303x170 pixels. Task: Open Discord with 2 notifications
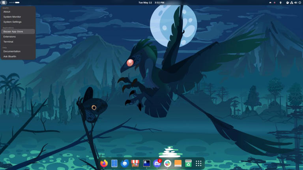[x=157, y=163]
